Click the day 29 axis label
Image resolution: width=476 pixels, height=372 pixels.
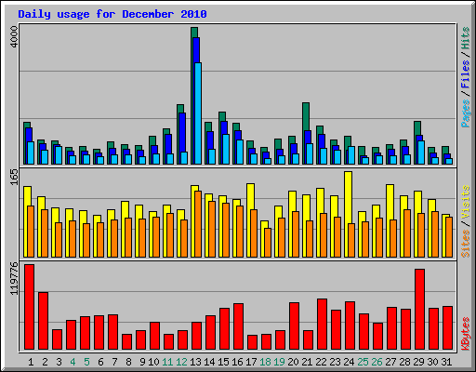pos(418,362)
